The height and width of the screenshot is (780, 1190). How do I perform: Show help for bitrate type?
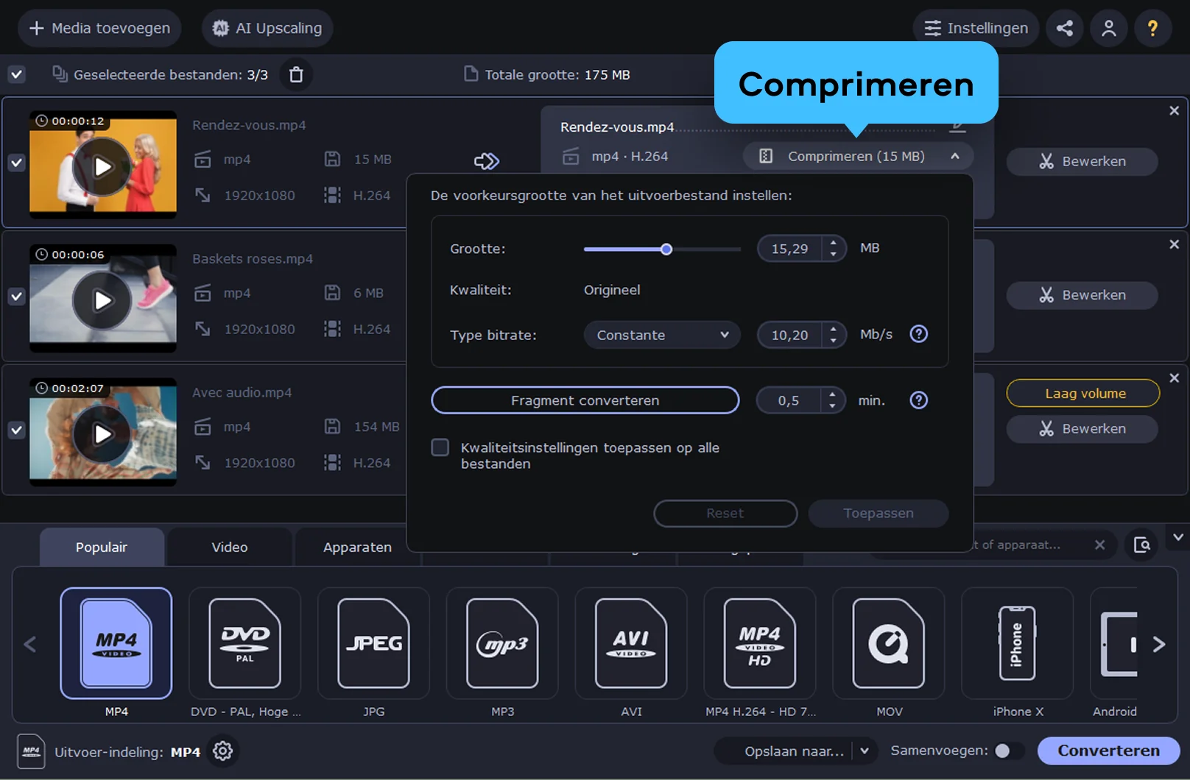click(918, 334)
